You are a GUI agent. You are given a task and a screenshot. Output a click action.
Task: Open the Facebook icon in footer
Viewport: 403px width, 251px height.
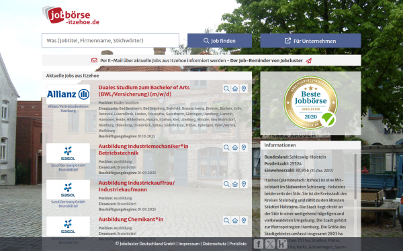coord(259,244)
